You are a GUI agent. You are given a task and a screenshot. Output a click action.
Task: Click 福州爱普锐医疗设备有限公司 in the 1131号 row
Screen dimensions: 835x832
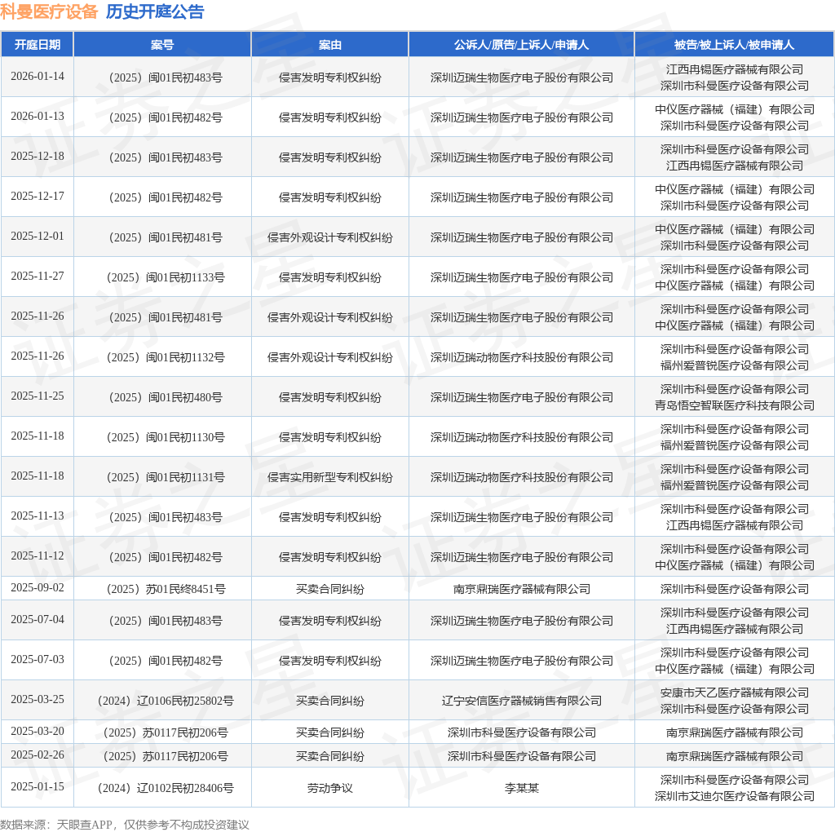[735, 485]
